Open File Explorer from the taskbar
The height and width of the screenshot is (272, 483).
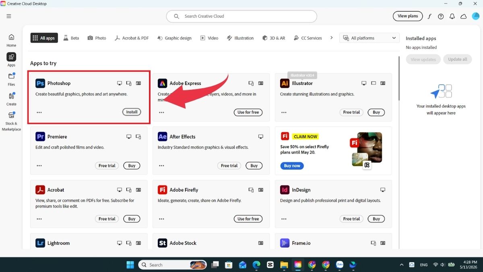(284, 265)
